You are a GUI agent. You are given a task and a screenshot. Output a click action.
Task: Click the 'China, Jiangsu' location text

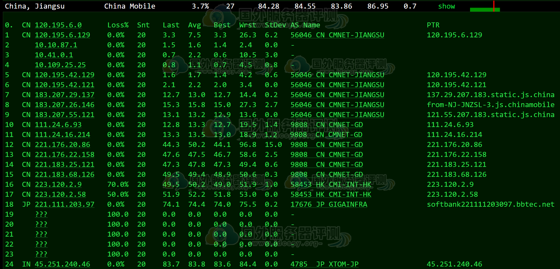pos(35,6)
